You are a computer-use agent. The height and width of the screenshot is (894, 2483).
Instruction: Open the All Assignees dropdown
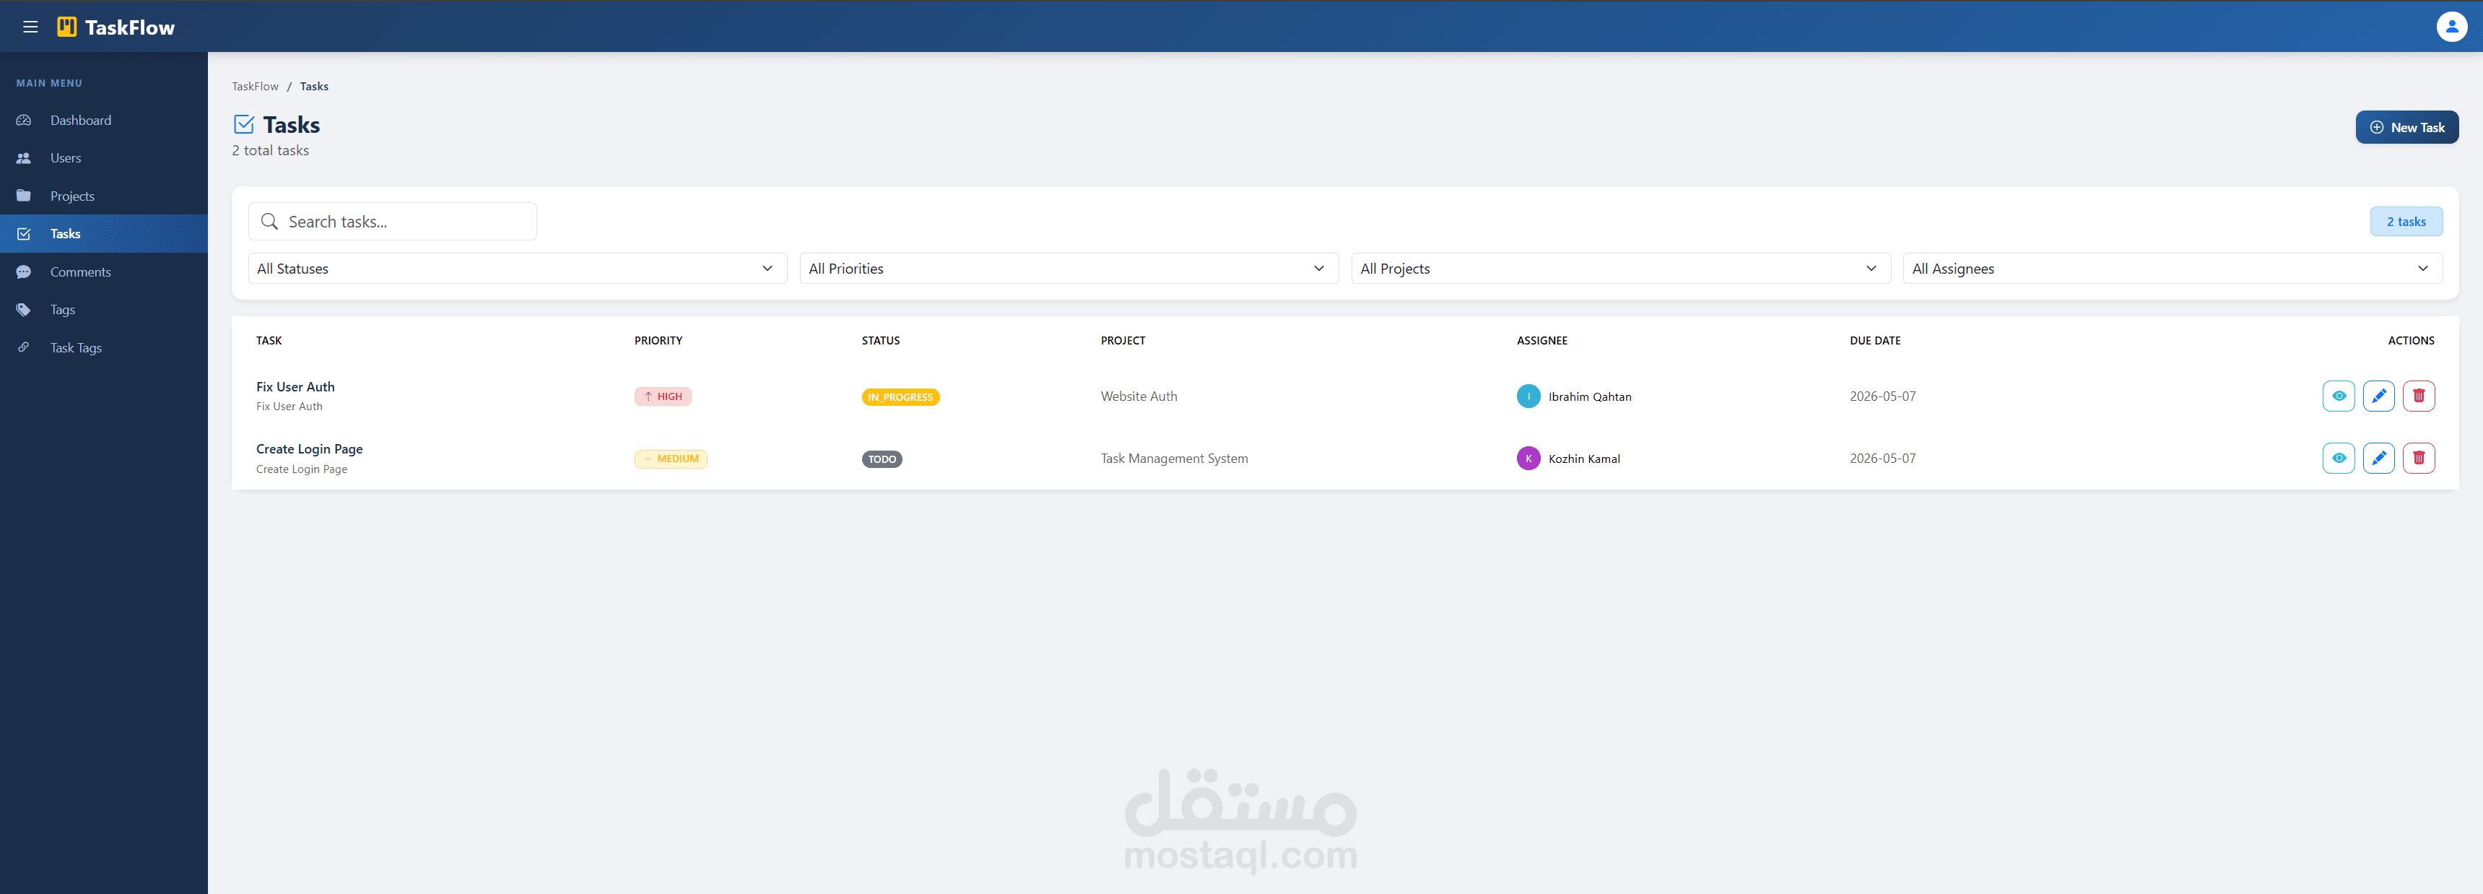click(2173, 268)
